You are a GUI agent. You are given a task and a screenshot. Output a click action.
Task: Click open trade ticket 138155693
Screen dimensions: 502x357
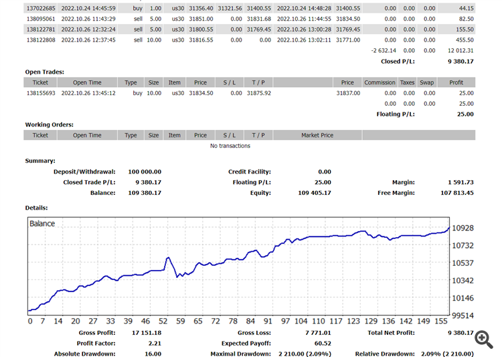point(41,93)
